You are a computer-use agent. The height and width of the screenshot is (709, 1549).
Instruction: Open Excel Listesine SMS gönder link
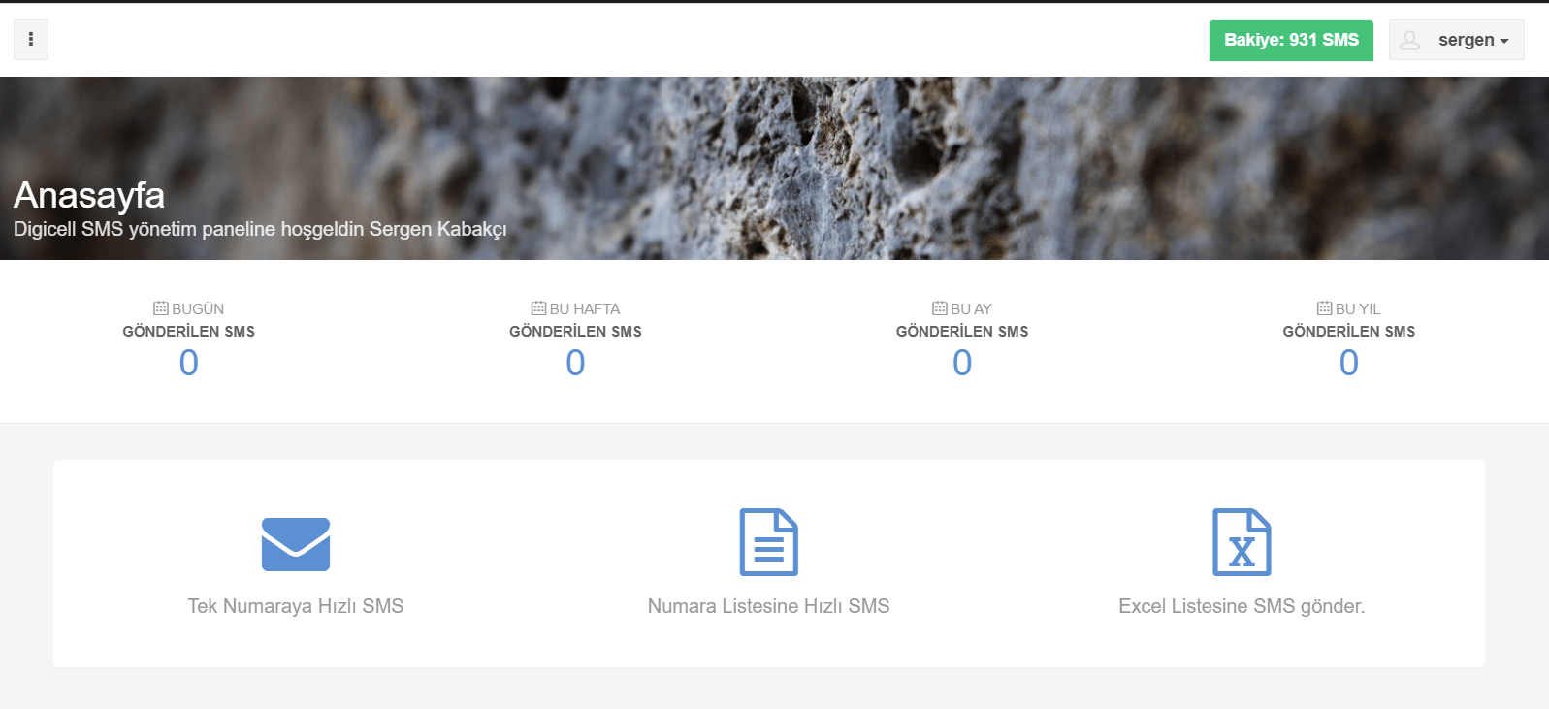(x=1242, y=606)
